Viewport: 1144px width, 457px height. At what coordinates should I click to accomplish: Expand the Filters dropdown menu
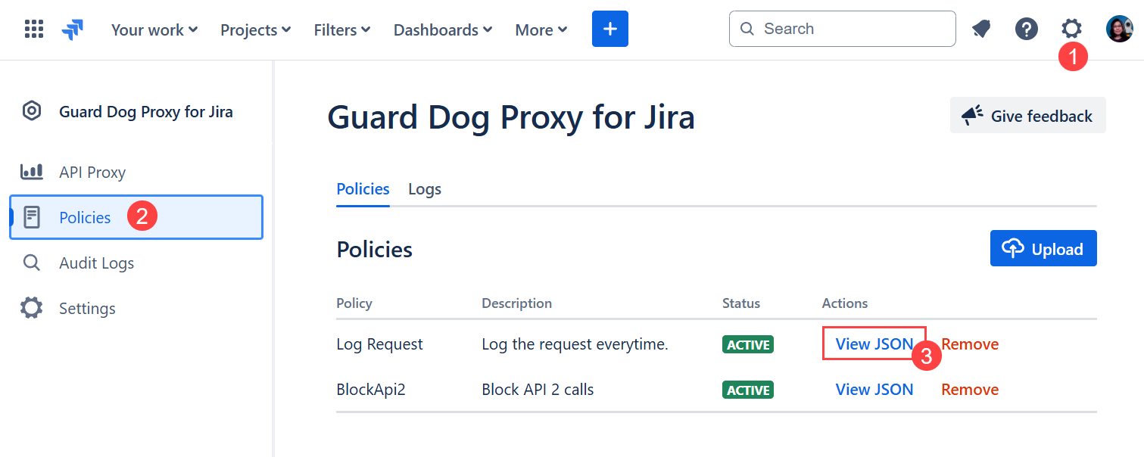(342, 30)
